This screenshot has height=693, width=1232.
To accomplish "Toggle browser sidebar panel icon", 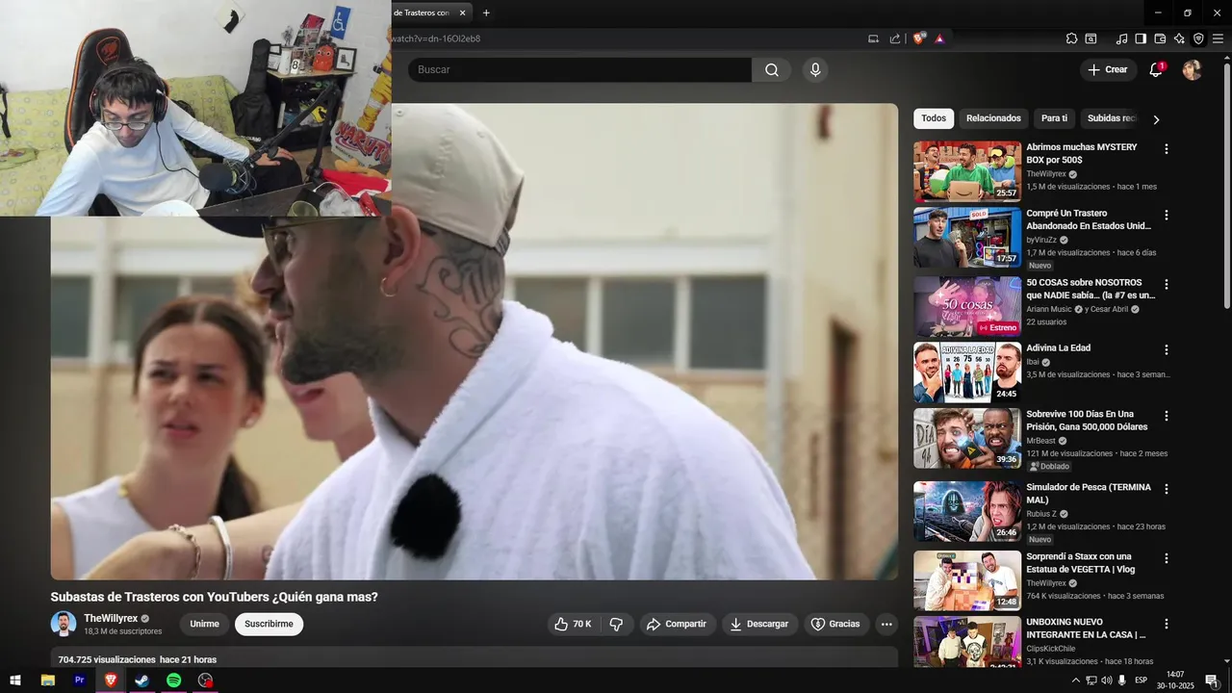I will pos(1141,38).
